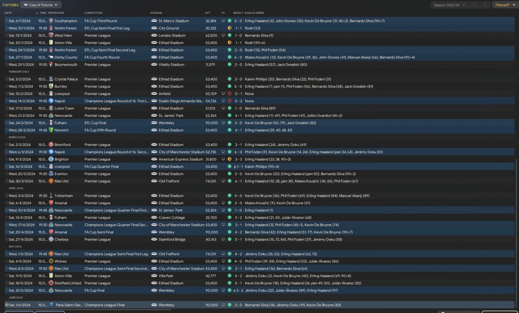
Task: Open the Copy of Fixtures view dropdown
Action: 41,5
